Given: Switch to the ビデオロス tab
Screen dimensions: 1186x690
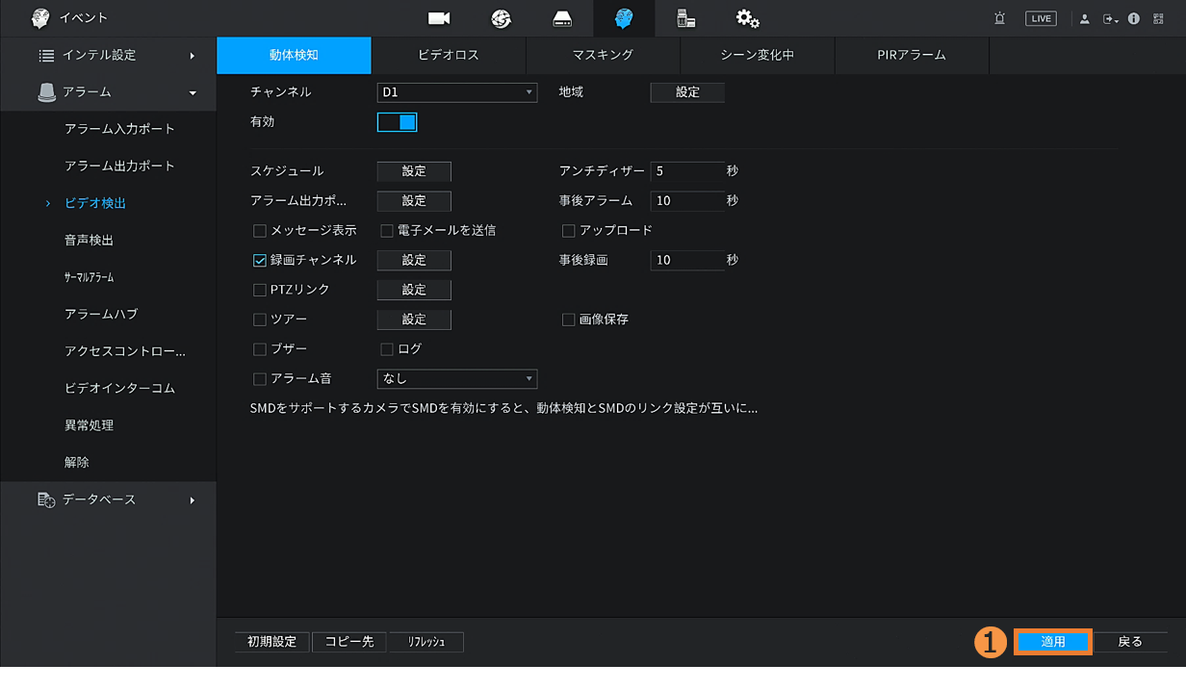Looking at the screenshot, I should pyautogui.click(x=449, y=55).
